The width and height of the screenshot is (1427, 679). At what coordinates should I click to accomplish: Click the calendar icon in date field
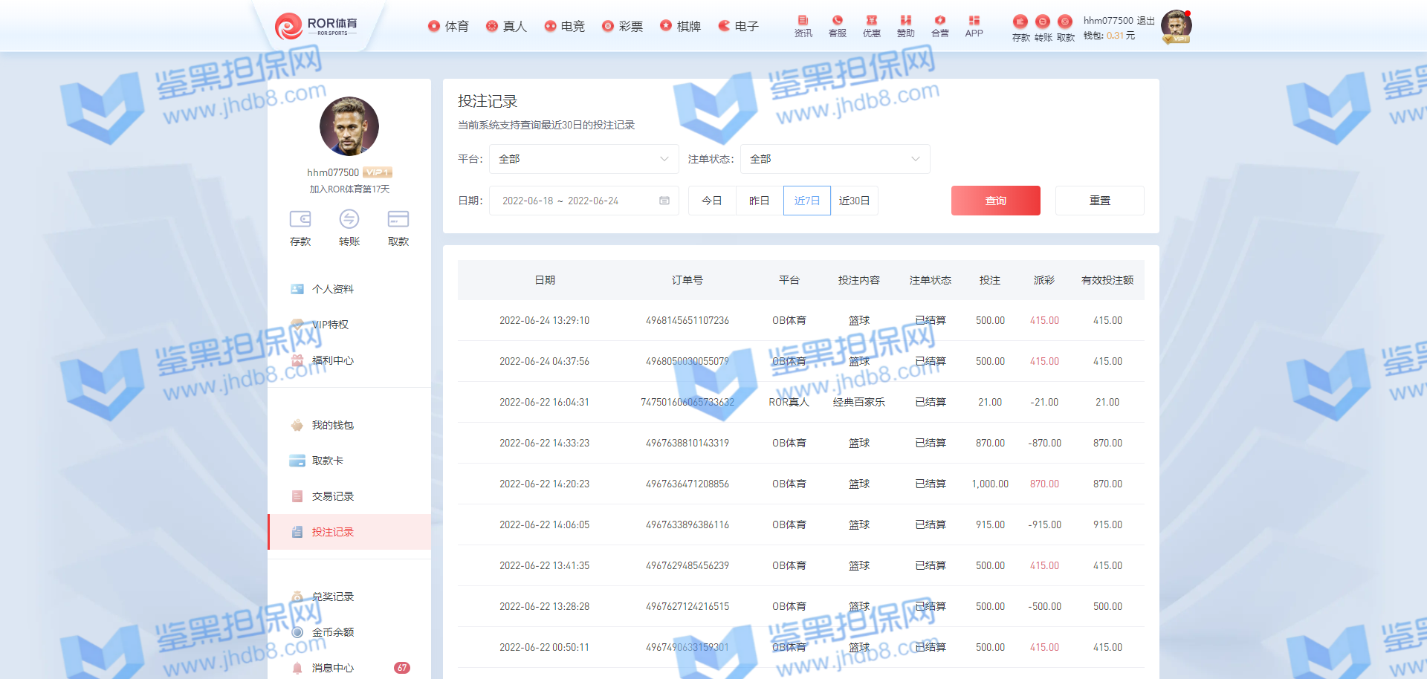click(x=664, y=201)
